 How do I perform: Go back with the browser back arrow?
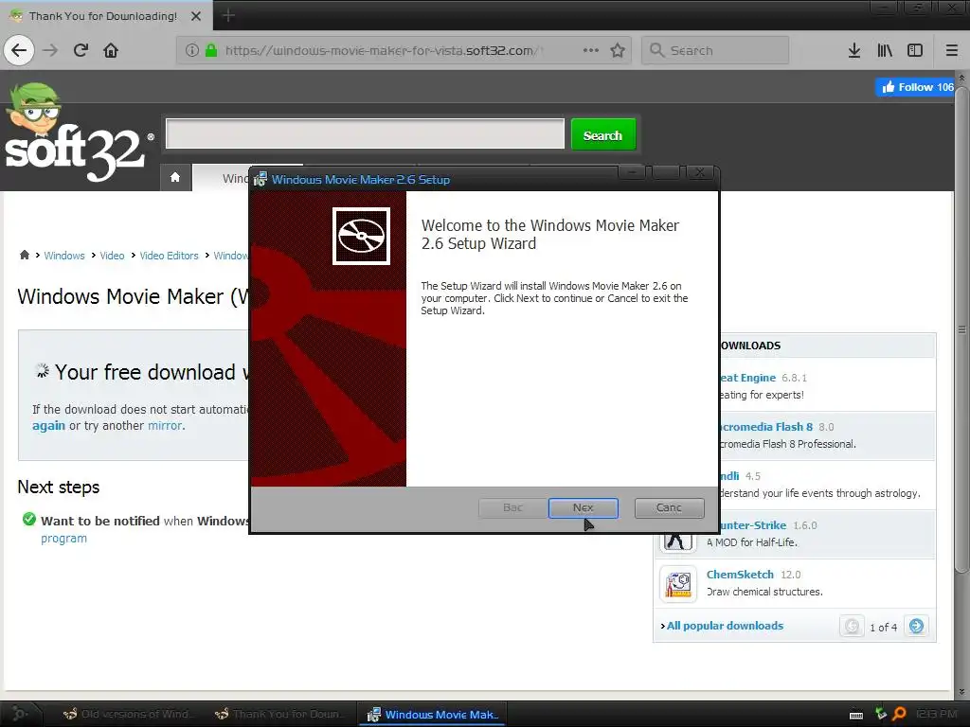(19, 50)
